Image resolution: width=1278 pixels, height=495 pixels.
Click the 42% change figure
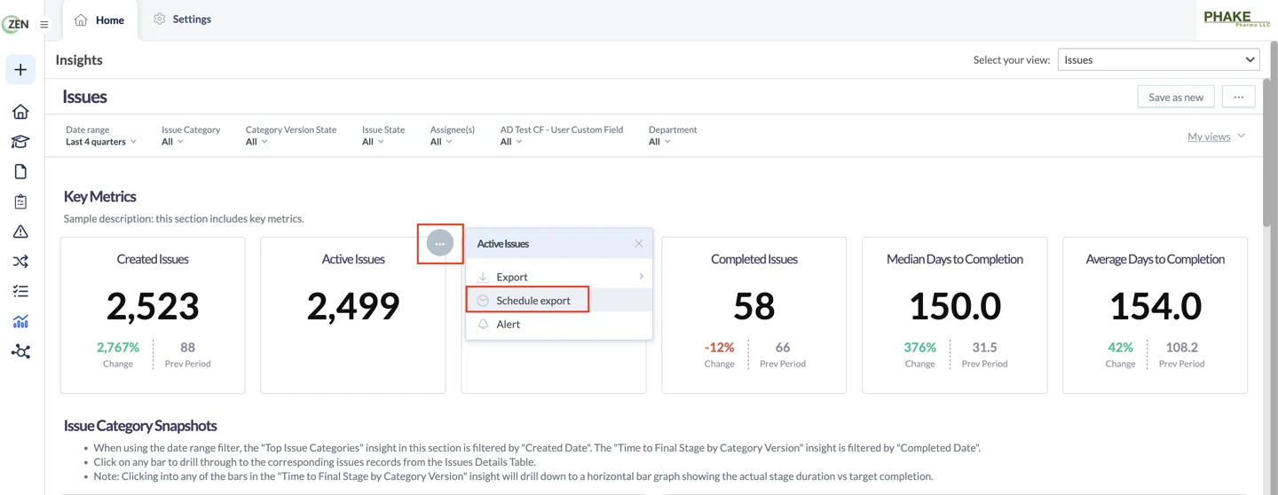pos(1120,347)
